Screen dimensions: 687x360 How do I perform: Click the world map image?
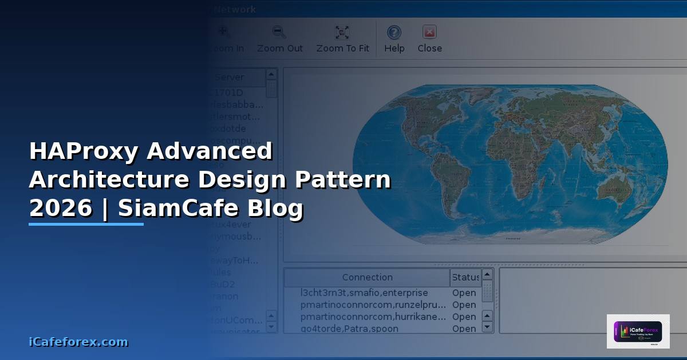[510, 165]
